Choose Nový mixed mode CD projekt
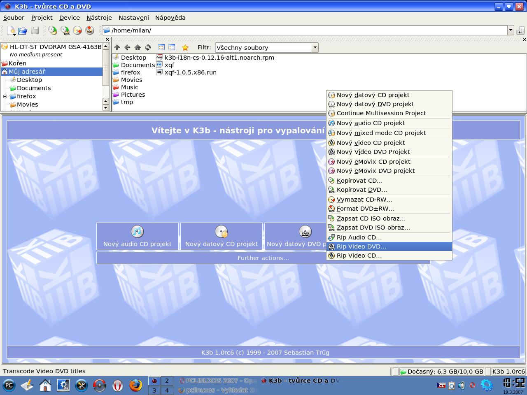The image size is (527, 395). coord(389,133)
